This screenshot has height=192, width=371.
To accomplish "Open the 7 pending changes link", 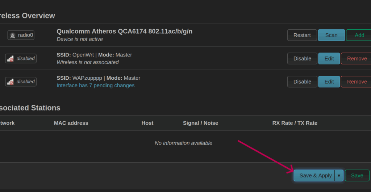I will point(96,85).
